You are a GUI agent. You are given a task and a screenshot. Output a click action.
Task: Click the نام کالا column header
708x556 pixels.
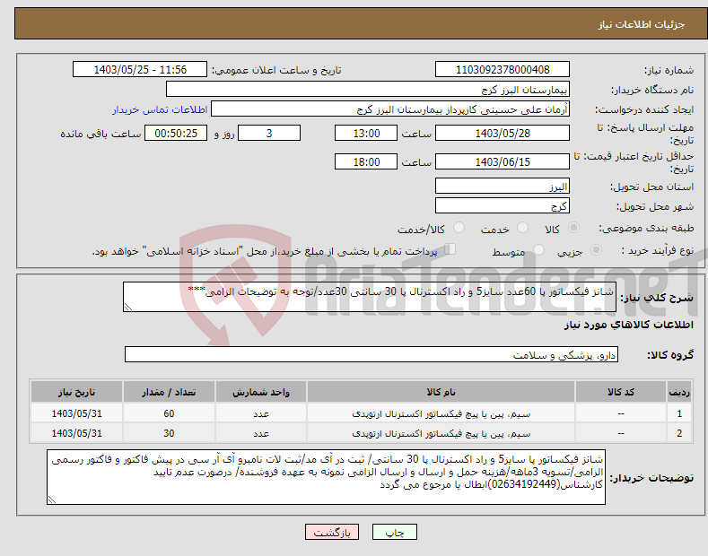tap(441, 392)
